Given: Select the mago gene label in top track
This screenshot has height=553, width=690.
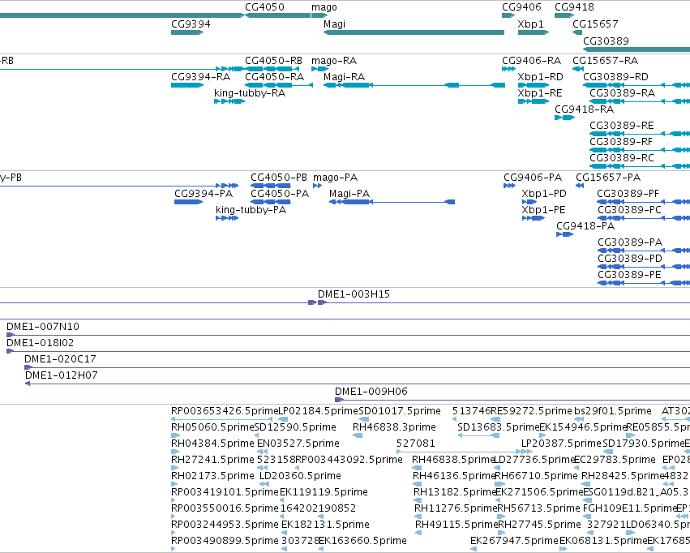Looking at the screenshot, I should (324, 7).
